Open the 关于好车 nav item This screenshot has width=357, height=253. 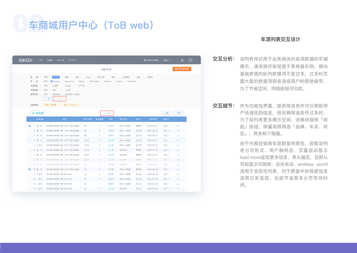[x=72, y=60]
